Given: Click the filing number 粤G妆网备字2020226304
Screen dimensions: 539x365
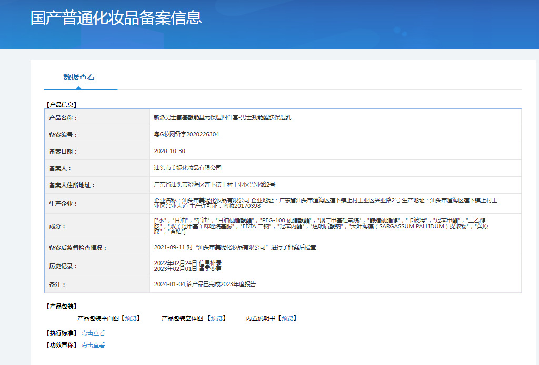Looking at the screenshot, I should coord(186,135).
